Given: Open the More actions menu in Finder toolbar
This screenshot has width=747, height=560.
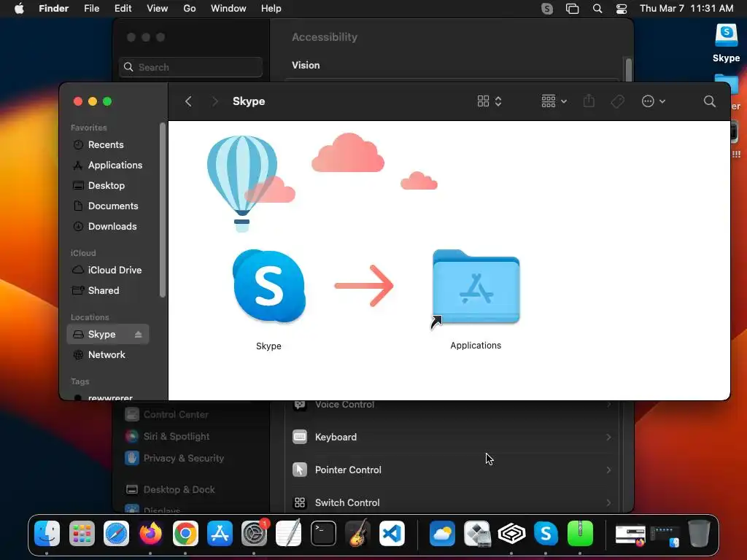Looking at the screenshot, I should pos(653,101).
